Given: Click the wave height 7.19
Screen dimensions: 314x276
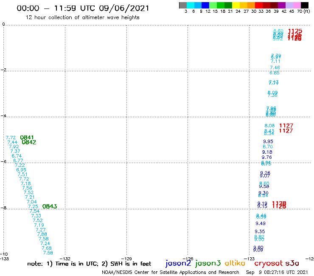Looking at the screenshot, I should (39, 225).
